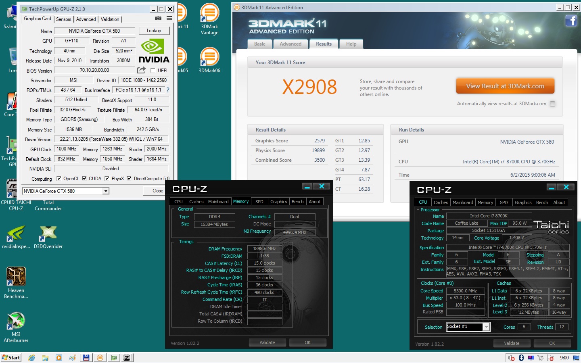Open the 3DMark Vantage desktop icon
Viewport: 581px width, 363px height.
(x=209, y=19)
